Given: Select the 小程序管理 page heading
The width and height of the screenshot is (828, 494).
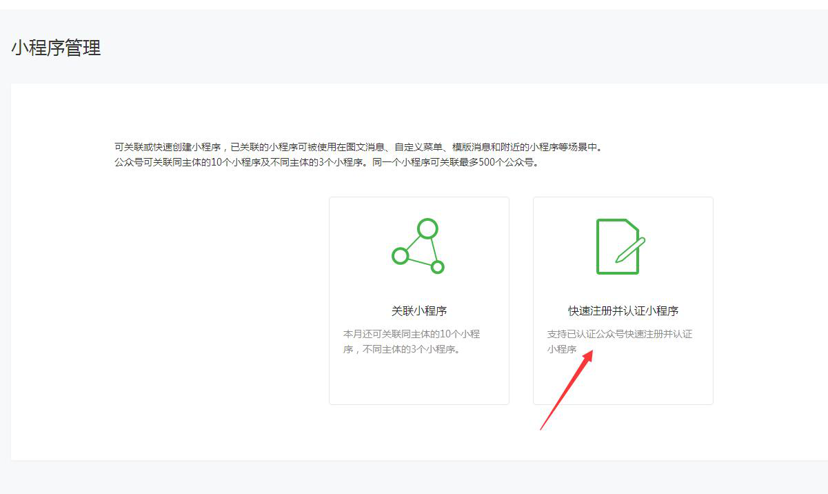Looking at the screenshot, I should point(56,48).
